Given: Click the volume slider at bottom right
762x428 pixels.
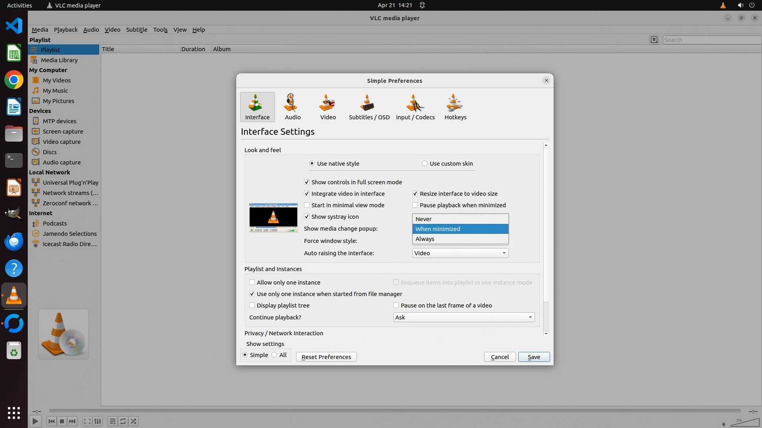Looking at the screenshot, I should pos(745,423).
